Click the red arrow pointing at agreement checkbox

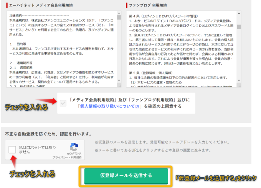coord(48,103)
